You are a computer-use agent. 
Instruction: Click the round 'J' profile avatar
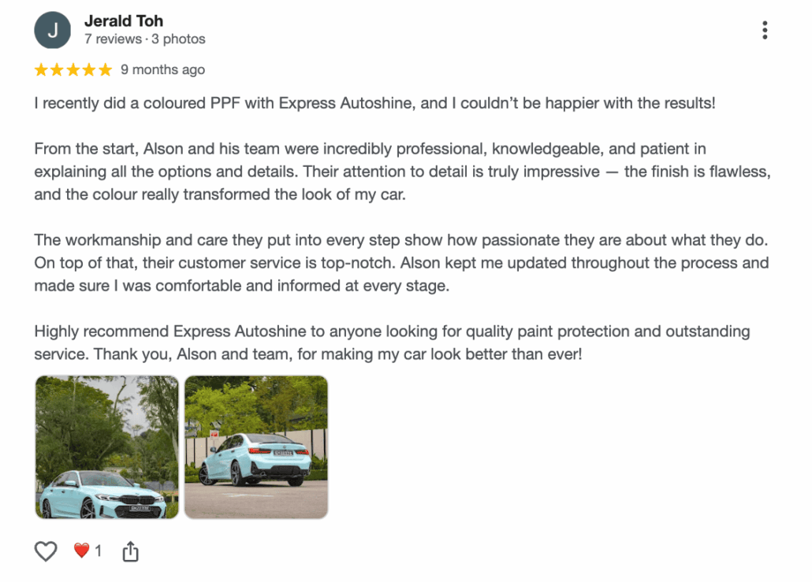(53, 31)
